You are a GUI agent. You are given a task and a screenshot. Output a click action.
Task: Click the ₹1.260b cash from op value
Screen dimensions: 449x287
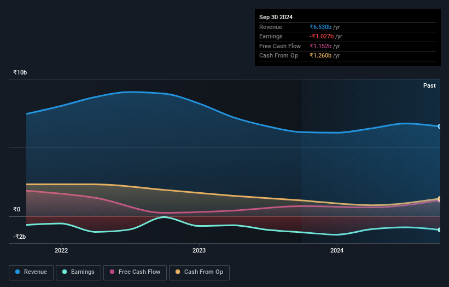pos(320,56)
